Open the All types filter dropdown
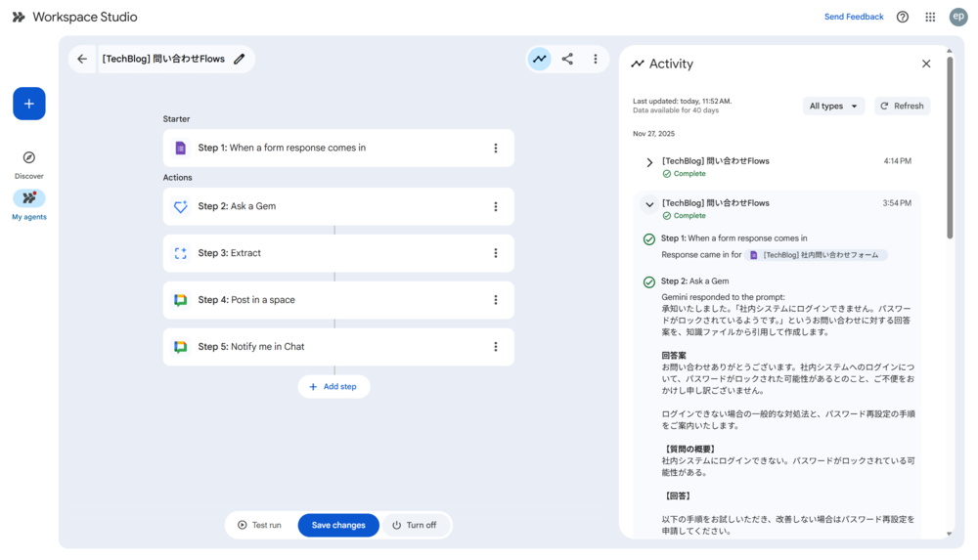 [x=833, y=107]
